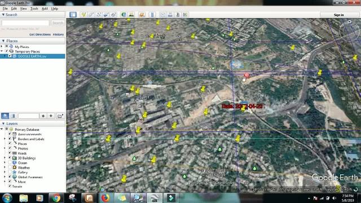Select the Ruler tool
The width and height of the screenshot is (361, 203).
[152, 15]
